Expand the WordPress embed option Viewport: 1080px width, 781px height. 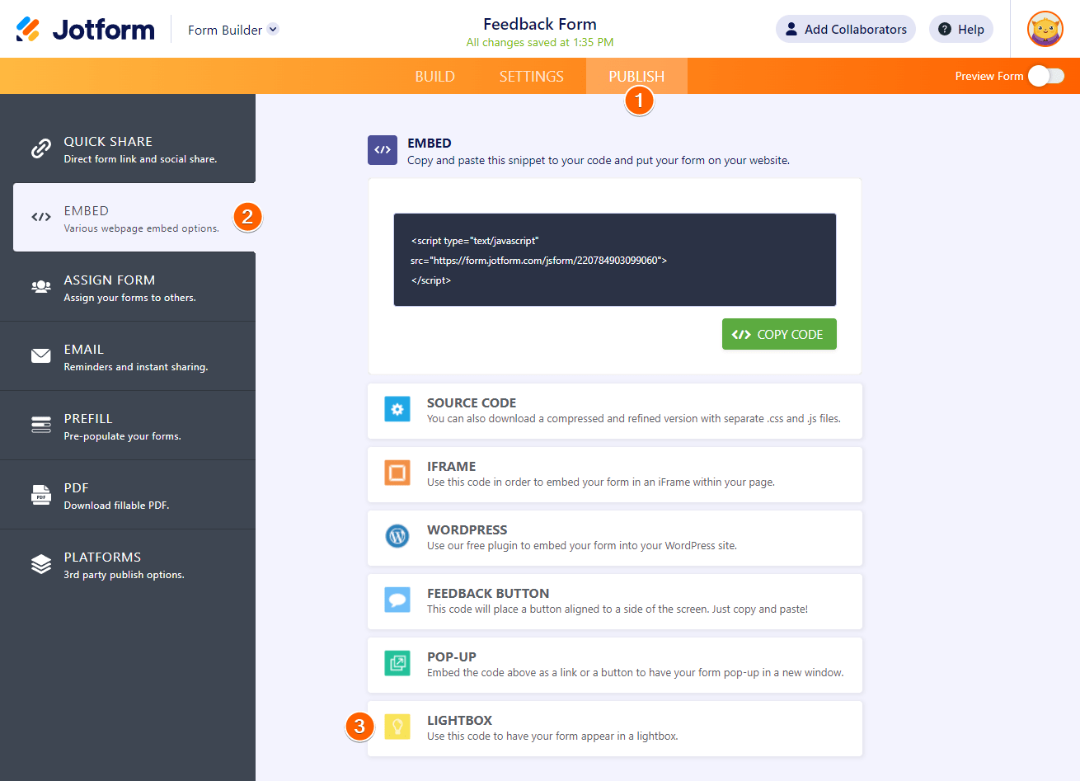coord(615,538)
